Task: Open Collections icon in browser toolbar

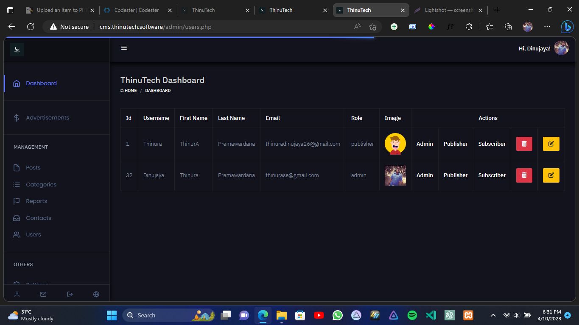Action: point(508,27)
